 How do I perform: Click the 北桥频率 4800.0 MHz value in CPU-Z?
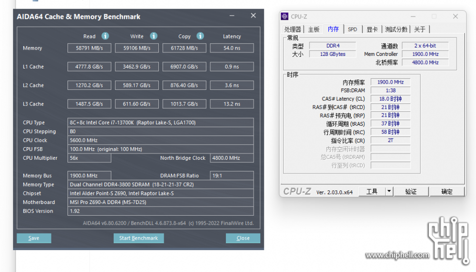click(x=425, y=62)
